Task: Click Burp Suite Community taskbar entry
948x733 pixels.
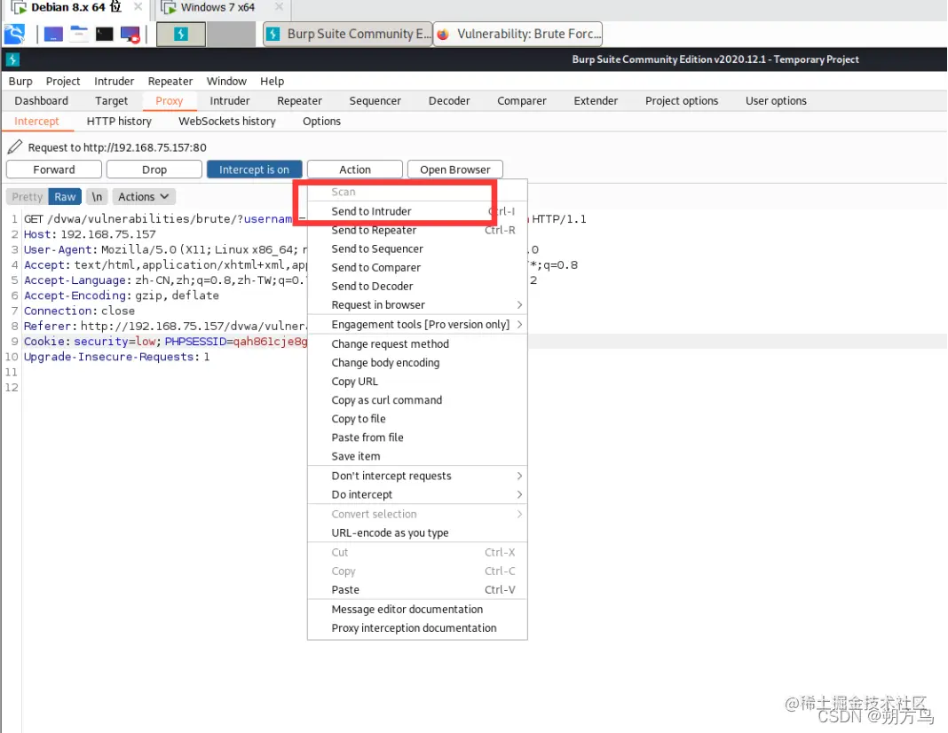Action: (348, 34)
